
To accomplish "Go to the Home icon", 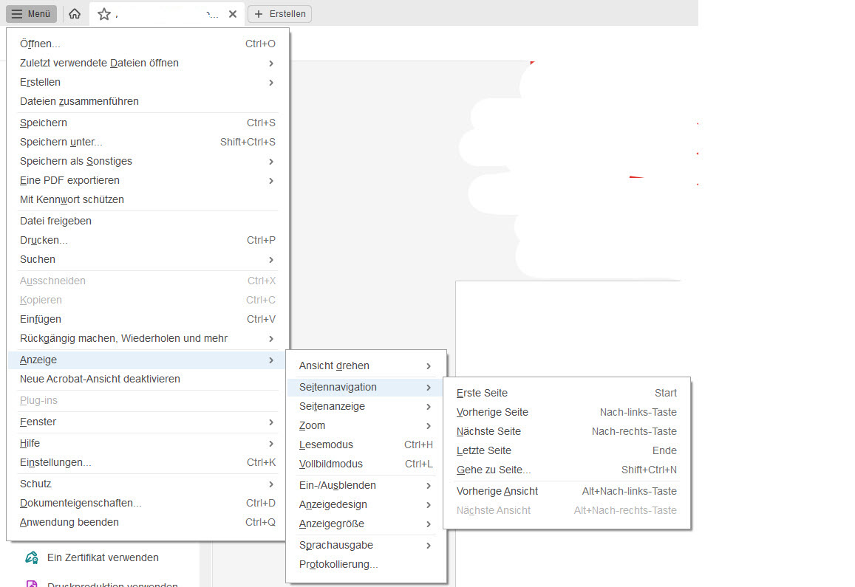I will [x=75, y=13].
